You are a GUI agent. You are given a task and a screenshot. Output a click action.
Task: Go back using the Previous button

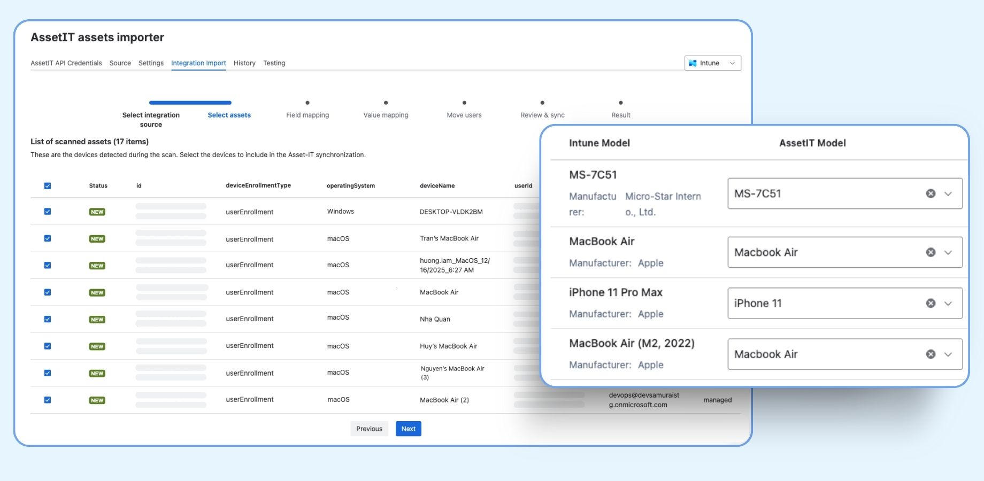point(368,428)
